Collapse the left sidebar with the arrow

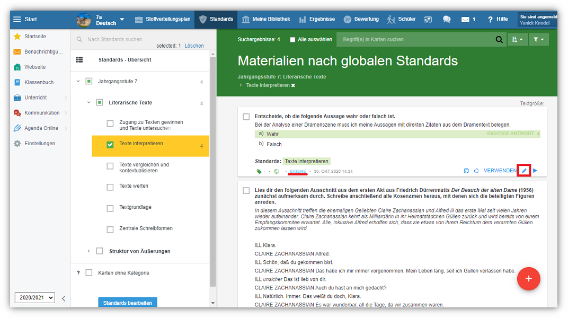click(x=64, y=298)
